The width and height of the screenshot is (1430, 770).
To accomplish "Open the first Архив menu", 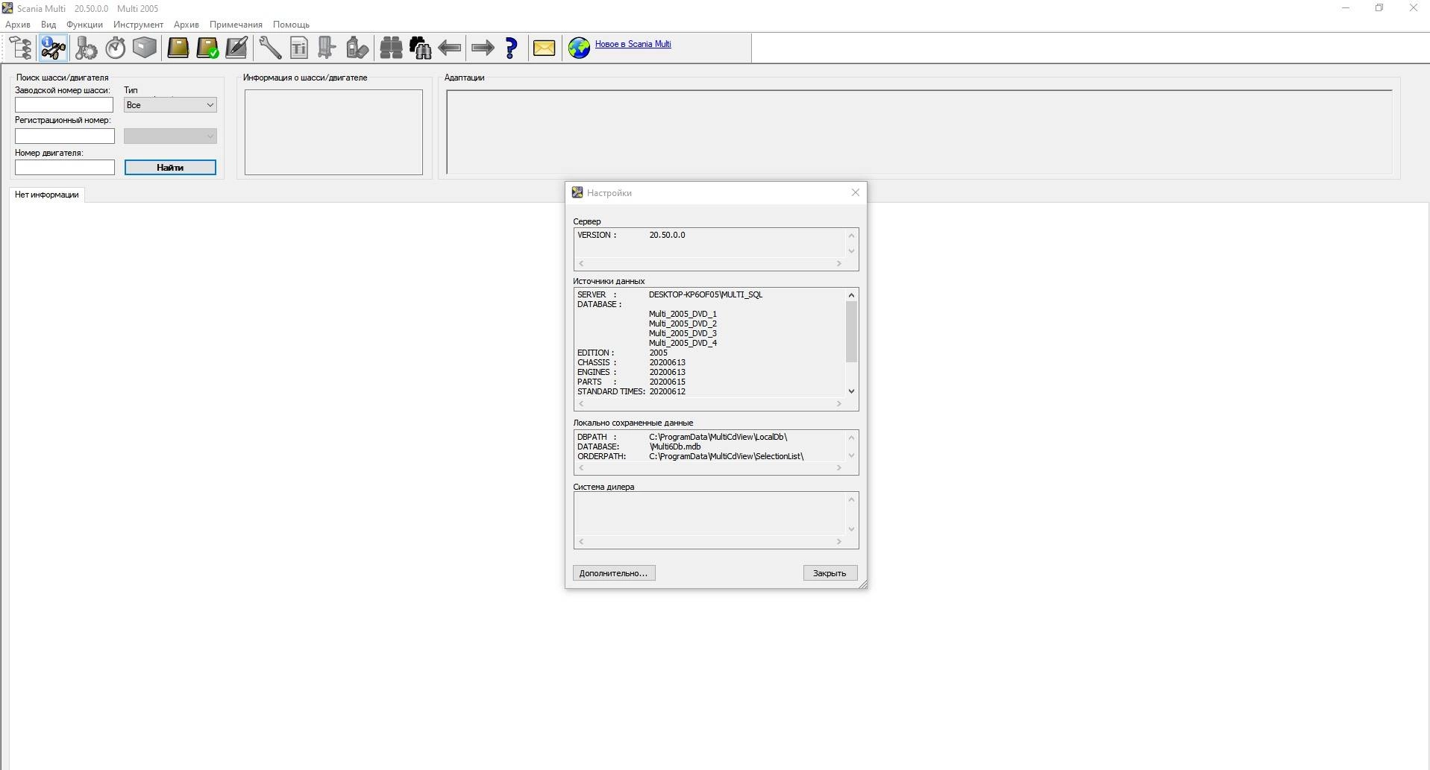I will point(18,25).
